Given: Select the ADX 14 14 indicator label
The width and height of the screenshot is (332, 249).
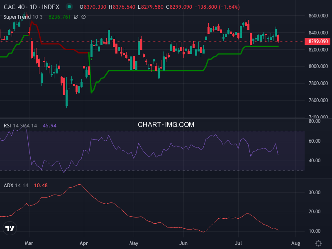Looking at the screenshot, I should coord(16,185).
